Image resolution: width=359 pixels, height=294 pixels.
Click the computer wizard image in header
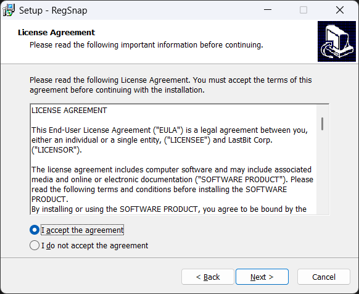[x=337, y=41]
